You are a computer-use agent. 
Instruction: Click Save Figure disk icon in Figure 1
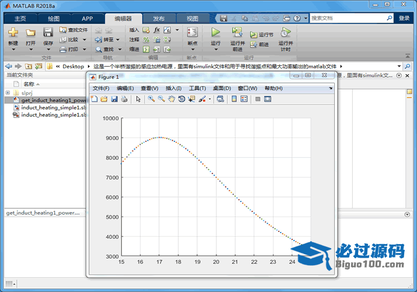(114, 99)
